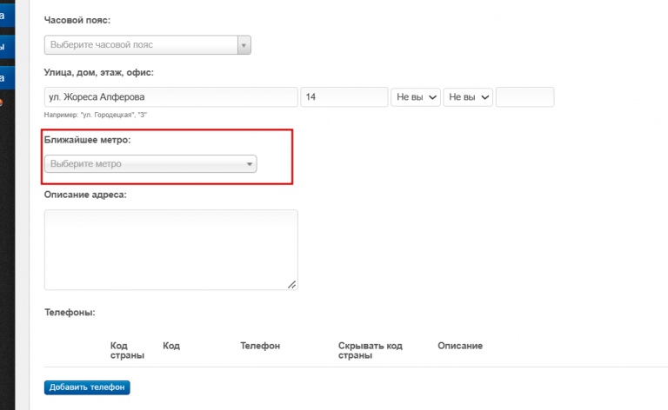Click the "Код страны" column header
This screenshot has height=410, width=668.
(x=127, y=350)
